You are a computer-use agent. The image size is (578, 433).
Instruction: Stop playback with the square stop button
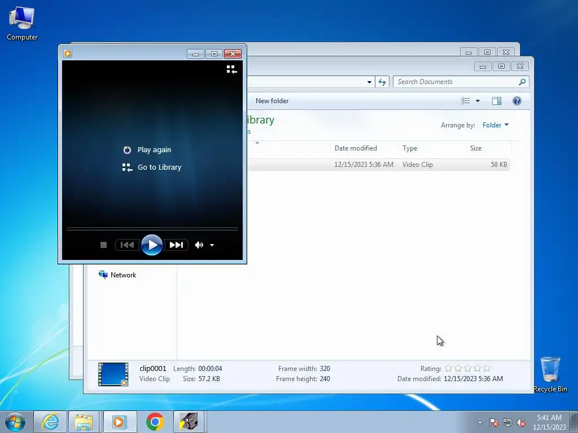(x=104, y=245)
